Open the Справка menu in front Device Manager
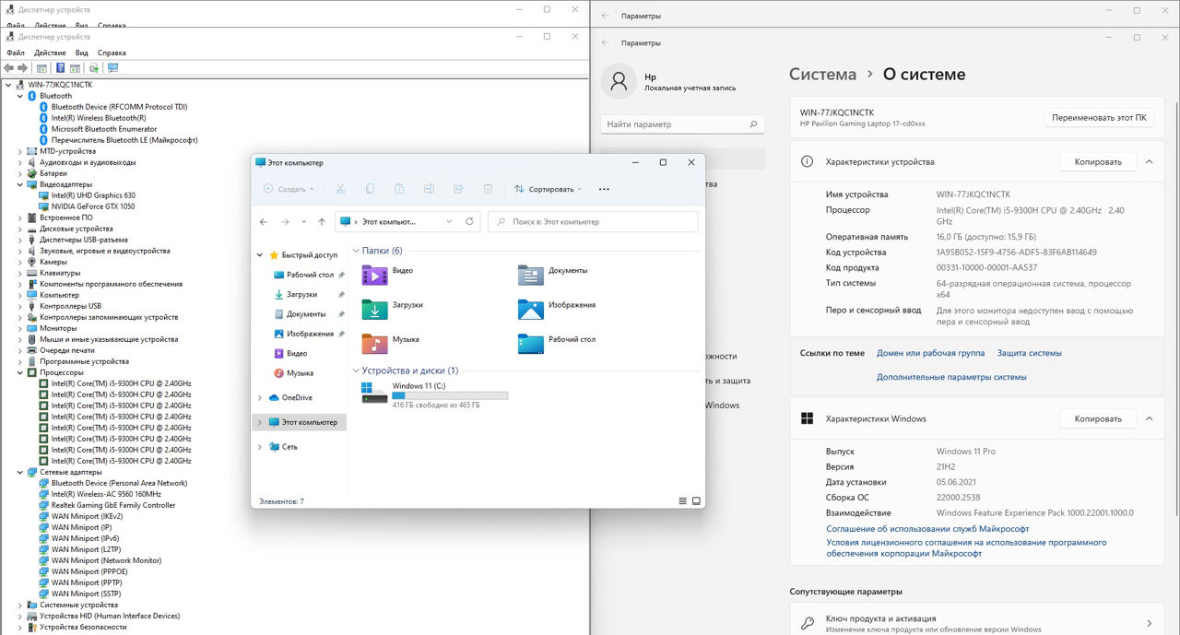This screenshot has width=1180, height=635. [112, 53]
